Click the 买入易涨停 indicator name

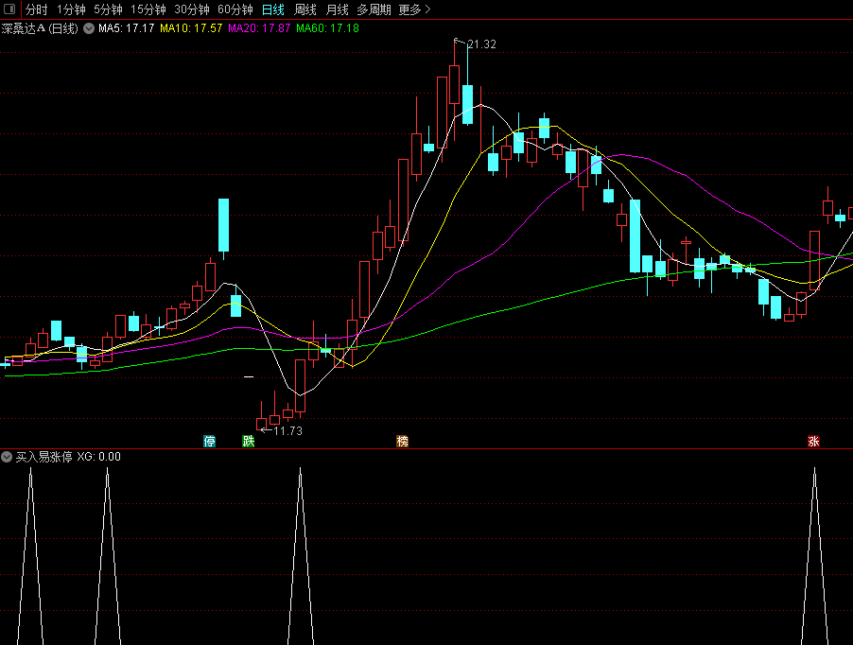44,457
